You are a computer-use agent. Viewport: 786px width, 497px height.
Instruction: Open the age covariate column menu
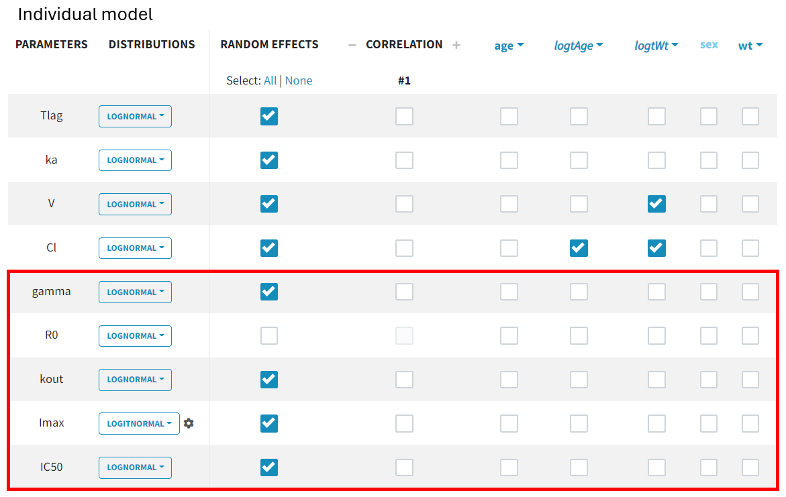(509, 46)
